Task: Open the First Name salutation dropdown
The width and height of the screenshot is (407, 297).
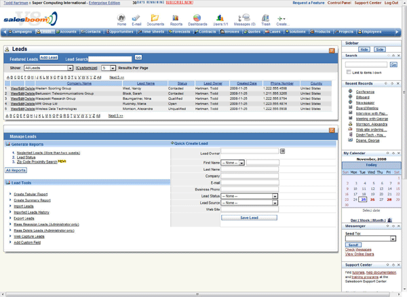Action: coord(233,163)
